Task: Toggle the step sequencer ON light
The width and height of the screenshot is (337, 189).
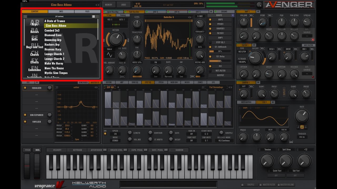Action: pos(105,134)
